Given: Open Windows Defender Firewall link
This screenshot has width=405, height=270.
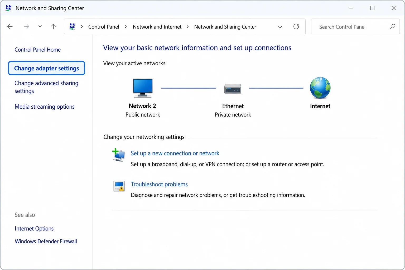Looking at the screenshot, I should pyautogui.click(x=46, y=241).
